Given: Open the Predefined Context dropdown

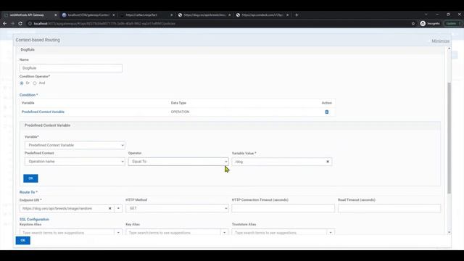Looking at the screenshot, I should (75, 162).
